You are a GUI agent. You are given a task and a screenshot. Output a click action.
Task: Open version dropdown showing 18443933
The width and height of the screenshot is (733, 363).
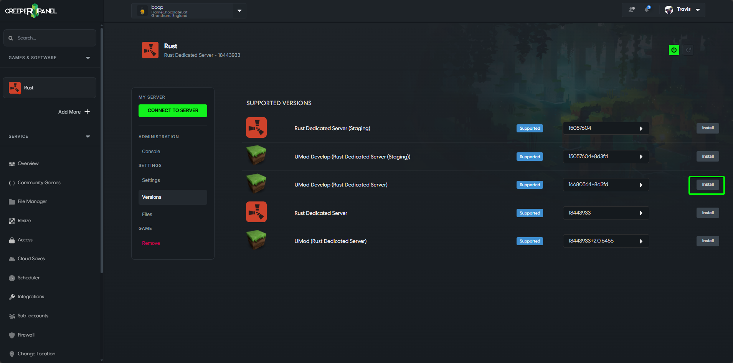[x=606, y=213]
